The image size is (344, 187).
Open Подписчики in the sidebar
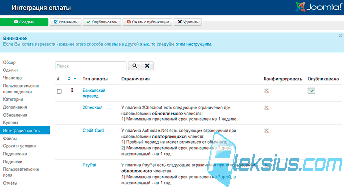tap(15, 154)
